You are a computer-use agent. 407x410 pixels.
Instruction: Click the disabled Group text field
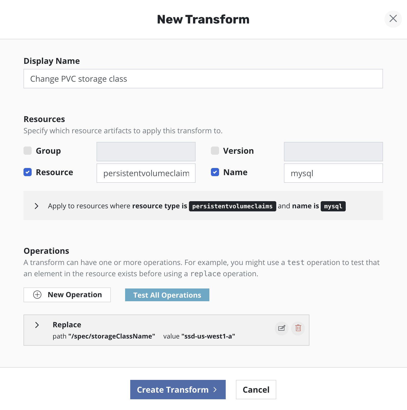tap(146, 152)
